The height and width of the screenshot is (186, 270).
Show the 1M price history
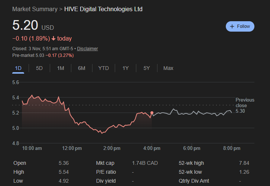click(x=61, y=68)
